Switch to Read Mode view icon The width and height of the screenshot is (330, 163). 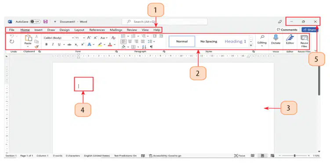point(253,156)
